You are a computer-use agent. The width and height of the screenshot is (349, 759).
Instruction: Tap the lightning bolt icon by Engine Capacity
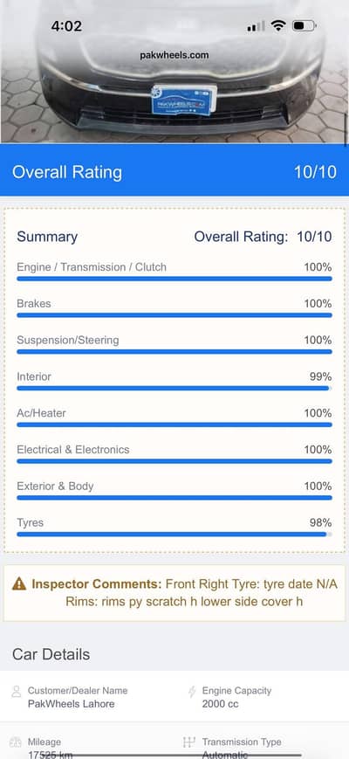pyautogui.click(x=192, y=691)
